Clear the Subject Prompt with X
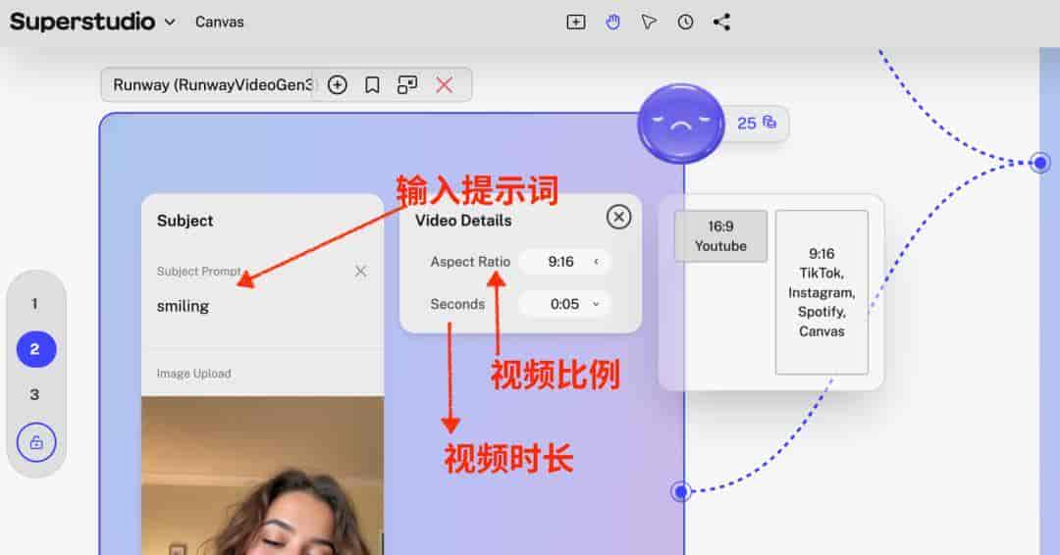 point(360,272)
